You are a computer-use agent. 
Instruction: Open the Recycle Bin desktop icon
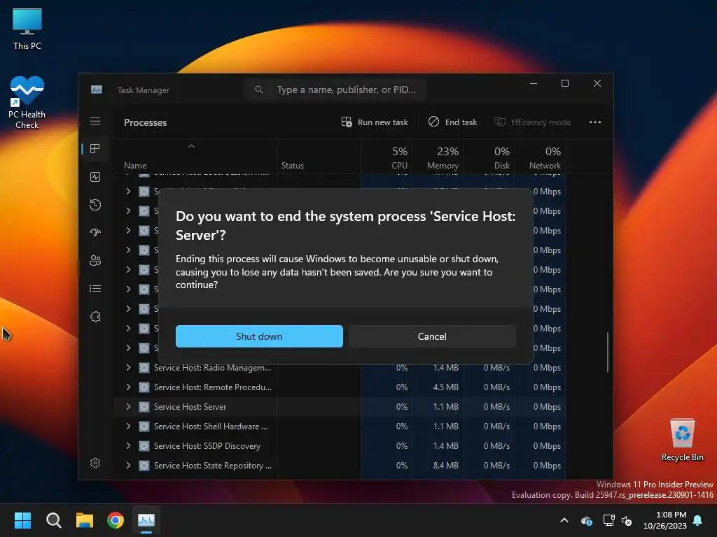682,440
